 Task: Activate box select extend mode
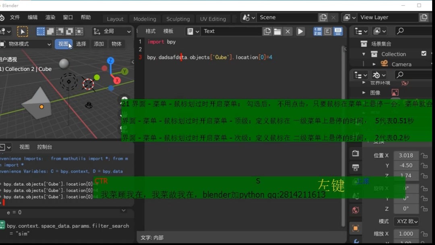(x=49, y=31)
